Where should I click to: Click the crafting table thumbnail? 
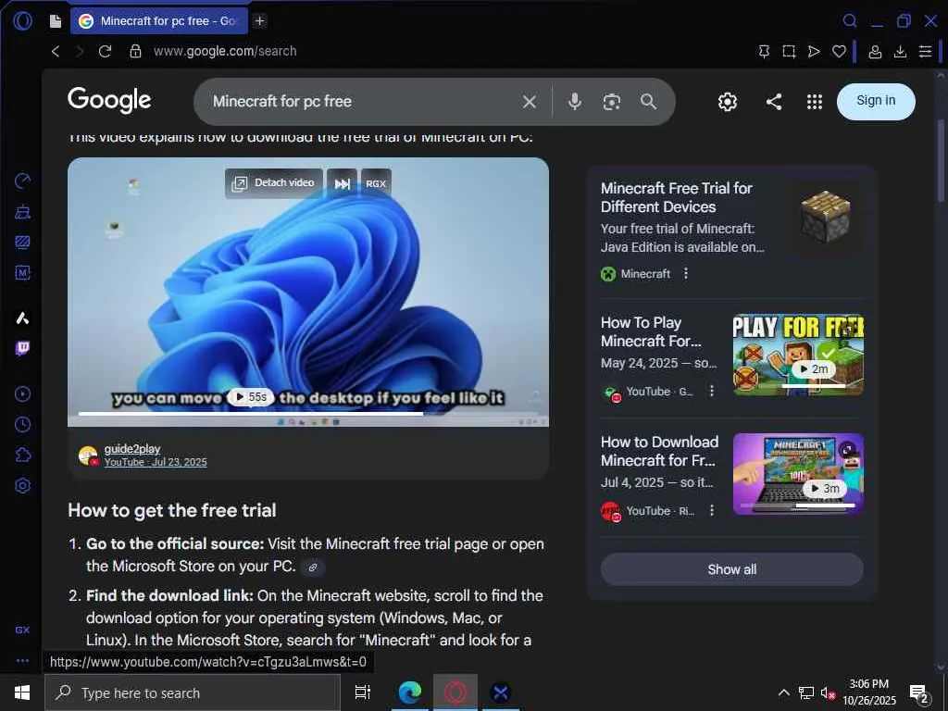pyautogui.click(x=825, y=217)
